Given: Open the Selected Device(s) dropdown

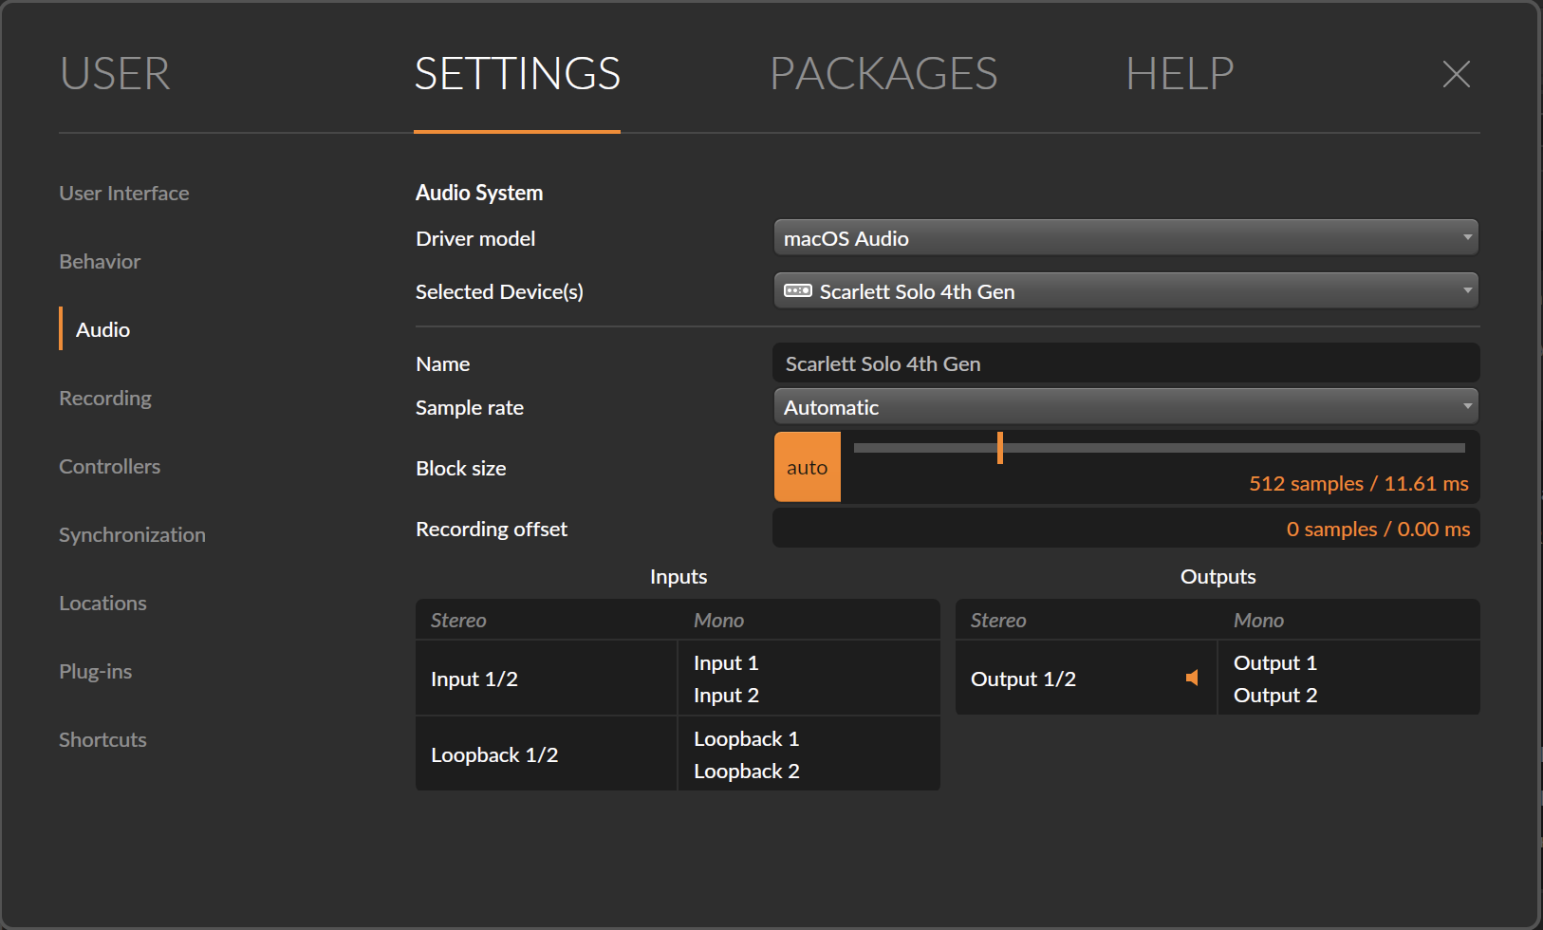Looking at the screenshot, I should click(x=1125, y=290).
